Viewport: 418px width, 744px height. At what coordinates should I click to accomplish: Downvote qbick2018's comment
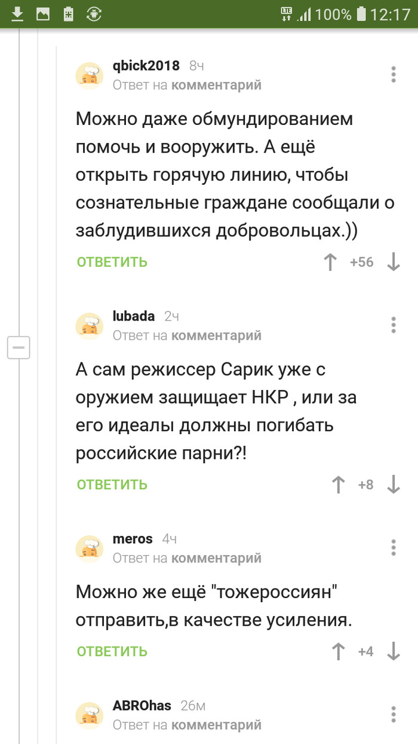coord(393,262)
